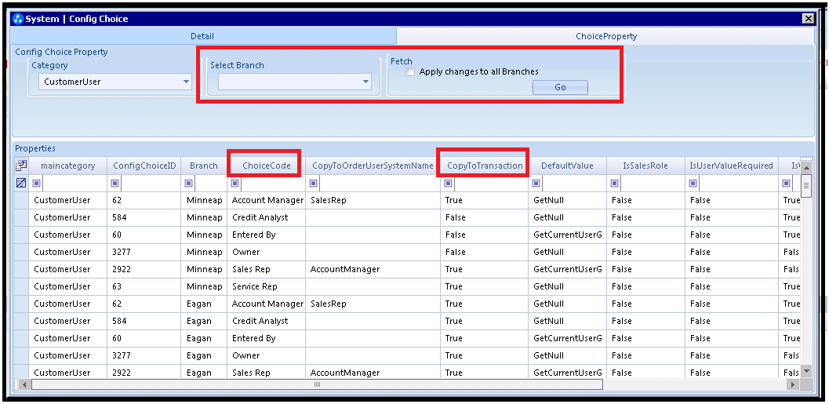Sort by ChoiceCode column header
The height and width of the screenshot is (404, 829).
[267, 166]
